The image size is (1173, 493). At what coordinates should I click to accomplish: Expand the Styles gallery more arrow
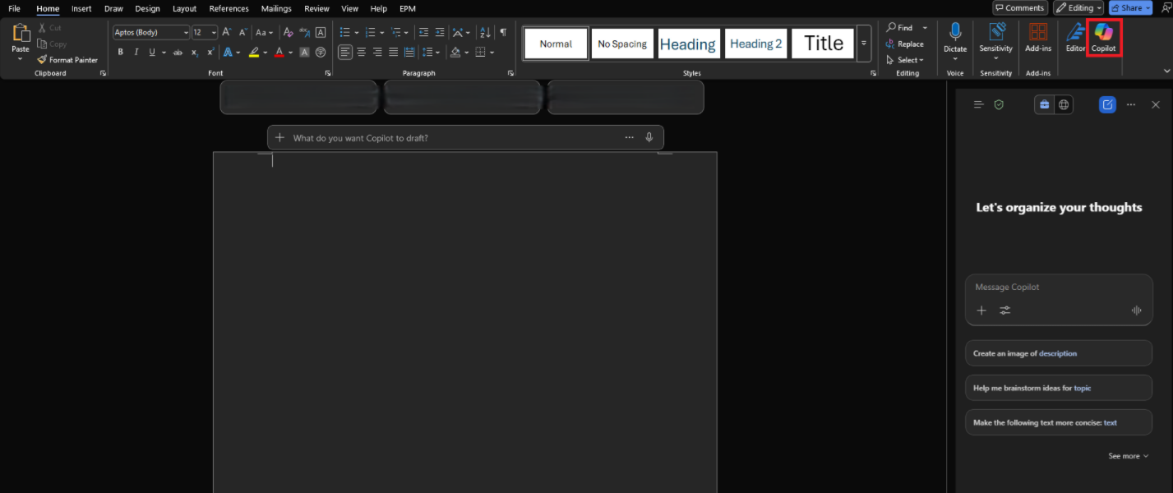pyautogui.click(x=864, y=44)
